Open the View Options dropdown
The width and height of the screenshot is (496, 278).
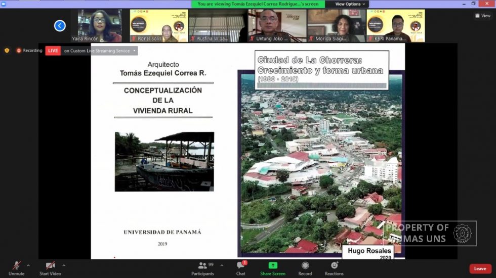point(350,4)
